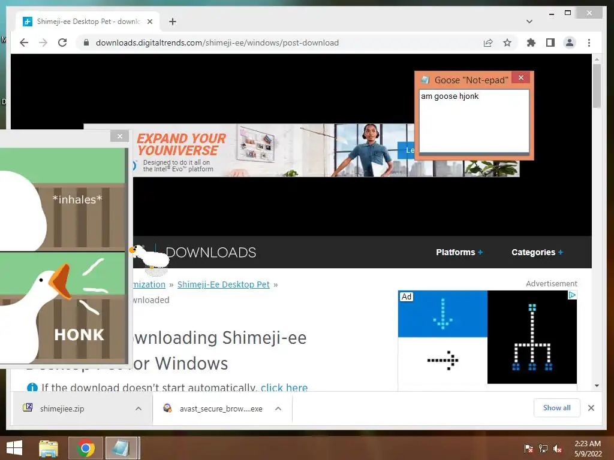Open the Extensions puzzle icon

531,43
